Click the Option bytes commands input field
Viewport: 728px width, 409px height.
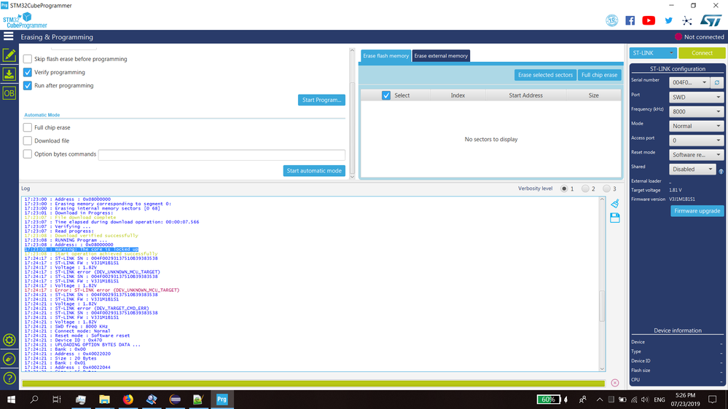pyautogui.click(x=222, y=154)
